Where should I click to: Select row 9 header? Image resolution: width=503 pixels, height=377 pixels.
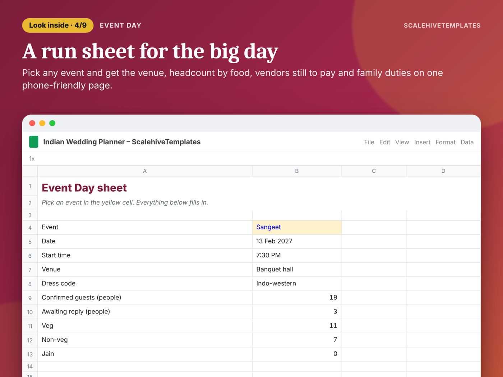click(30, 298)
